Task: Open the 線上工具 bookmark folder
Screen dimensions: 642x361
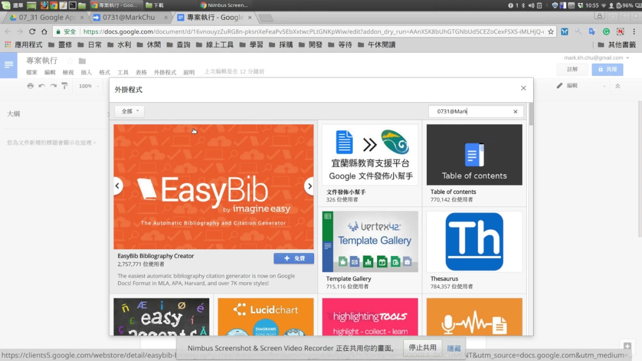Action: pyautogui.click(x=215, y=45)
